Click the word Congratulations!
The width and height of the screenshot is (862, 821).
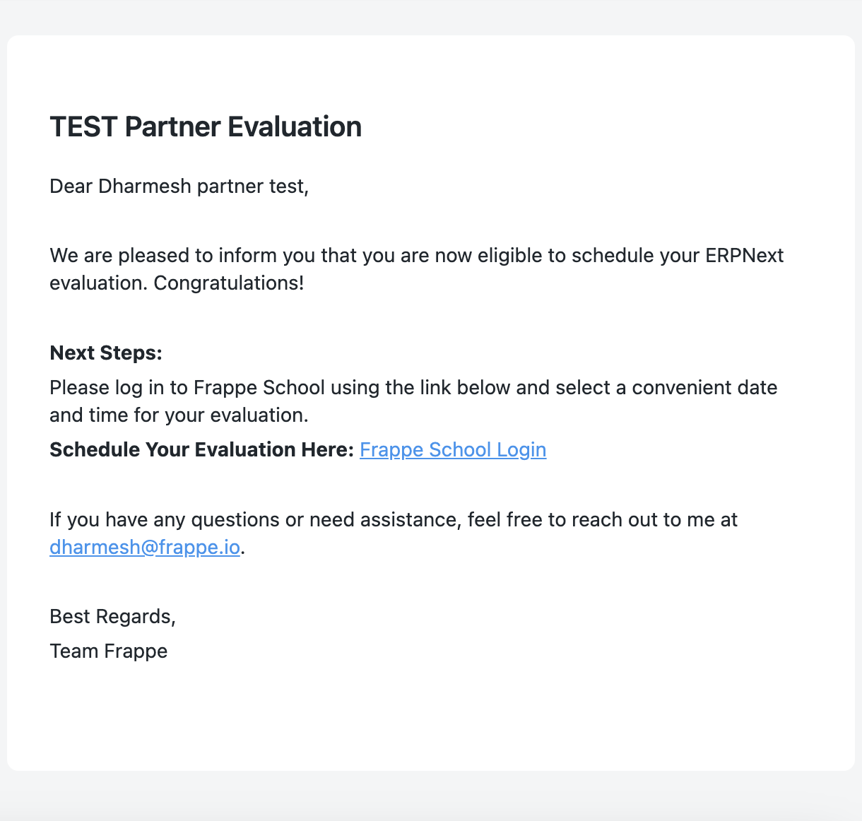click(229, 283)
